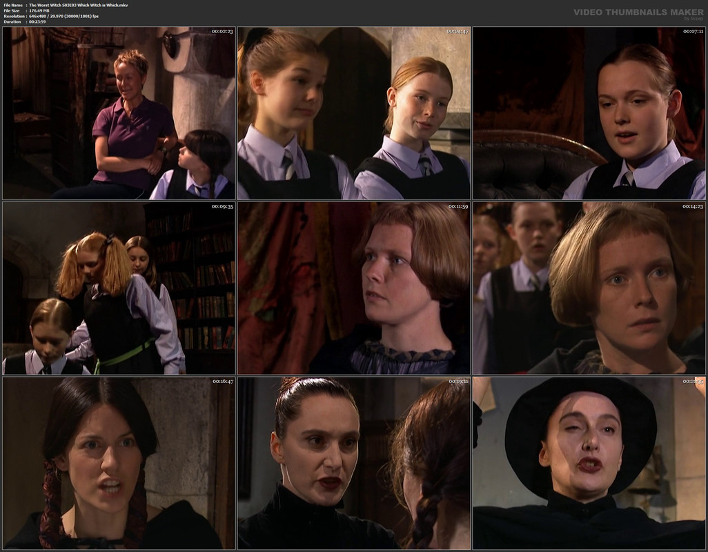
Task: Click the file size value '176.49 MB'
Action: 39,10
